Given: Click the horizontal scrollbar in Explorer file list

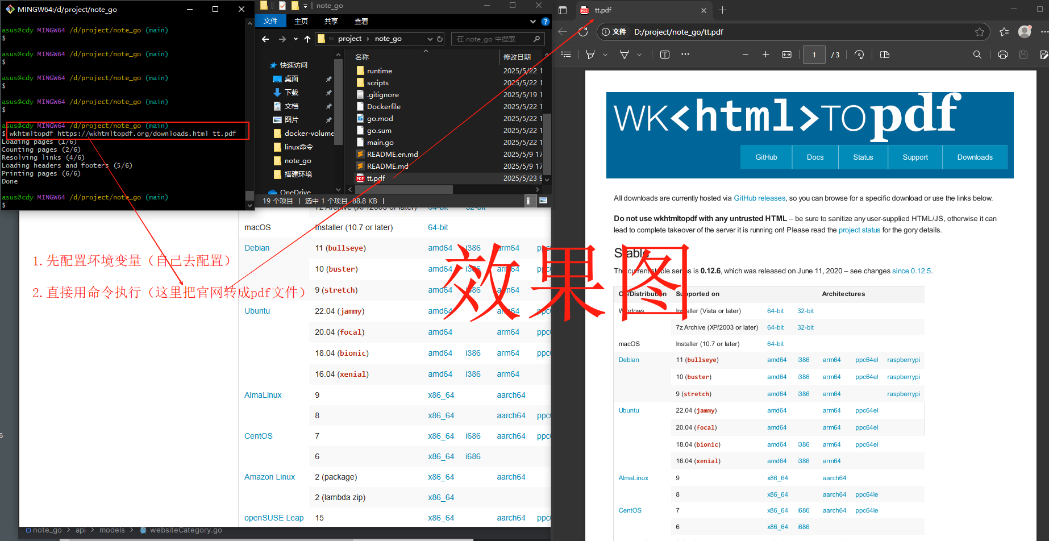Looking at the screenshot, I should [x=404, y=189].
